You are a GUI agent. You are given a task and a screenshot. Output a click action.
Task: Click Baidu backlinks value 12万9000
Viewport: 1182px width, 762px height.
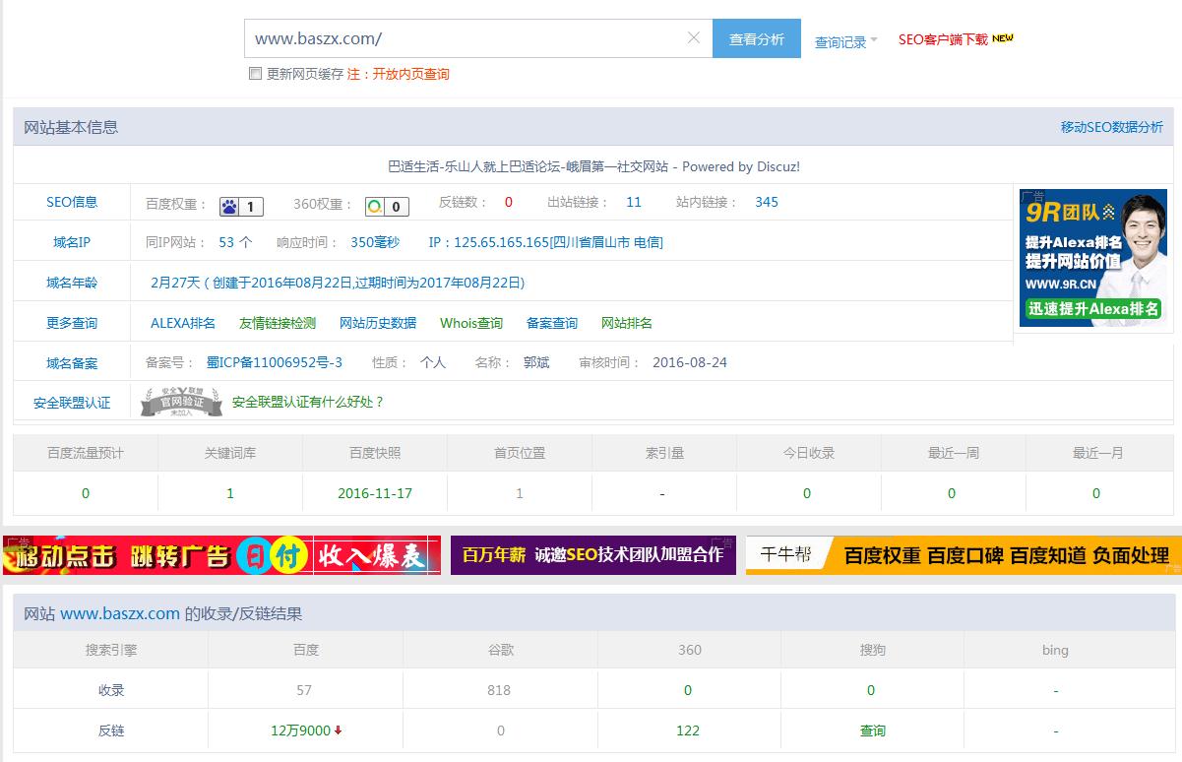300,730
